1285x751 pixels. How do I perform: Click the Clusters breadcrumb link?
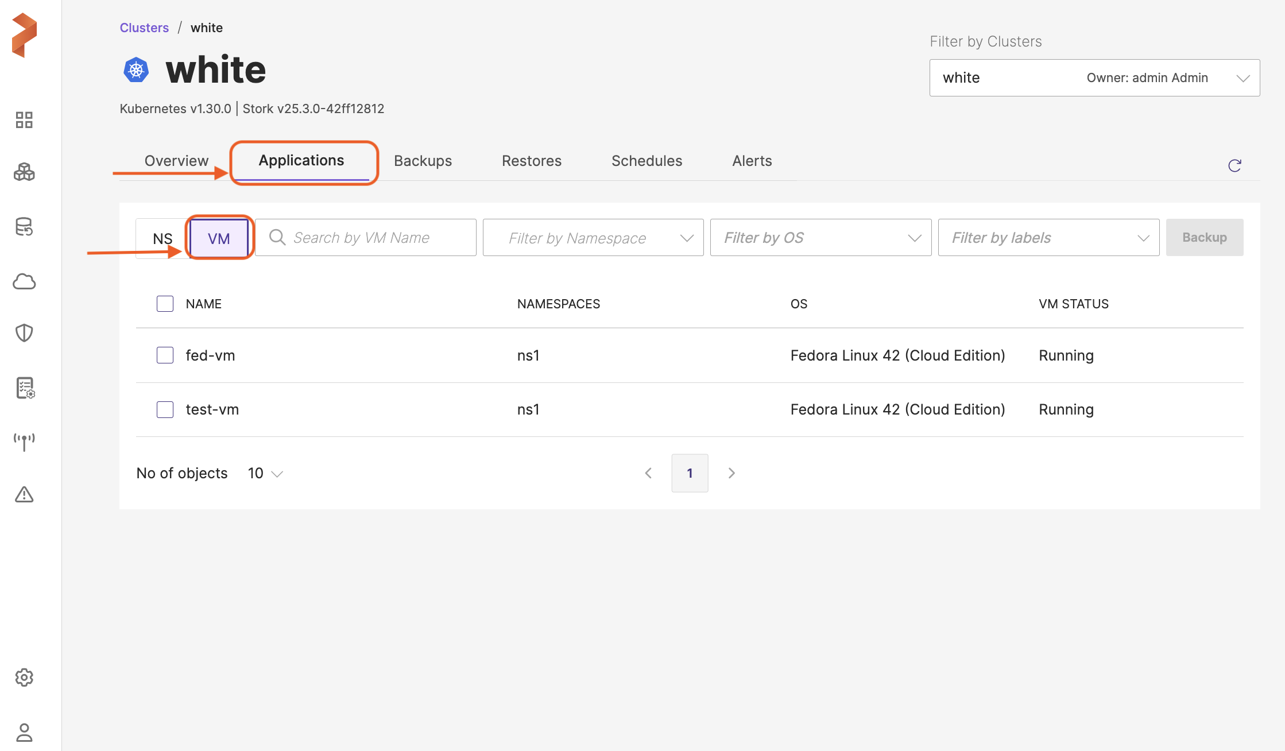point(144,28)
